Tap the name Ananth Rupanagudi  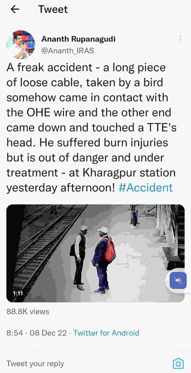[x=78, y=39]
